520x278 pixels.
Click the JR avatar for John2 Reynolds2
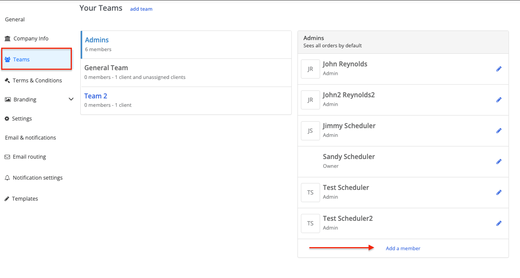(310, 100)
